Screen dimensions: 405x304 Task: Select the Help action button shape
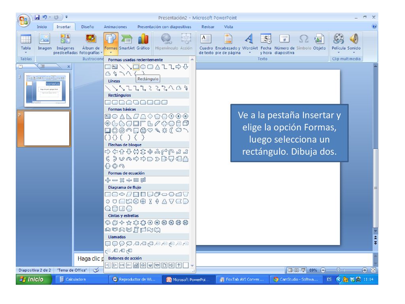point(178,265)
